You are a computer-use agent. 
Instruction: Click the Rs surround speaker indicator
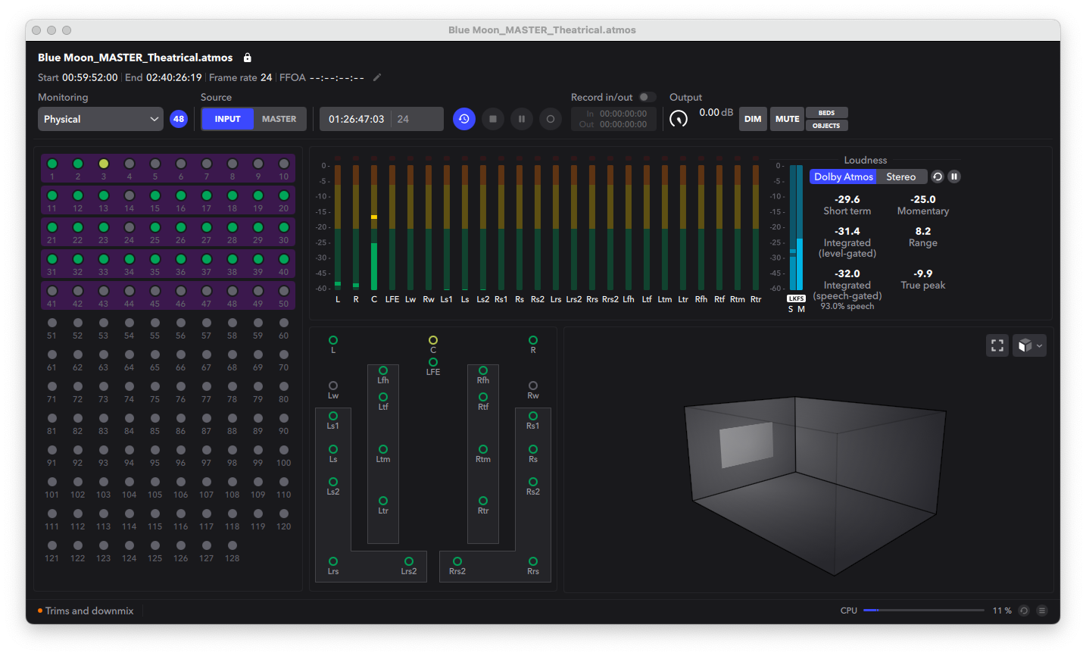click(x=533, y=449)
